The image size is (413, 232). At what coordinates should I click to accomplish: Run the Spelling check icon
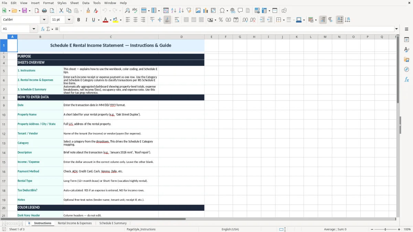(135, 11)
